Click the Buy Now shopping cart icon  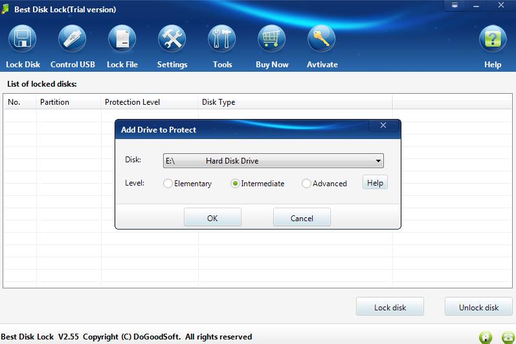(x=271, y=39)
